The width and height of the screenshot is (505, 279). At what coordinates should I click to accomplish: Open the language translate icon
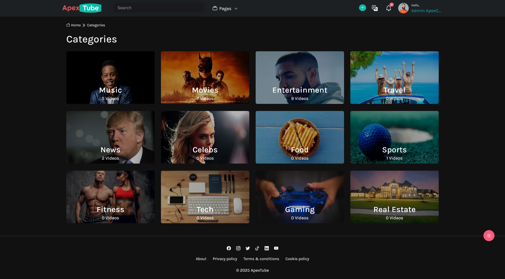[375, 8]
